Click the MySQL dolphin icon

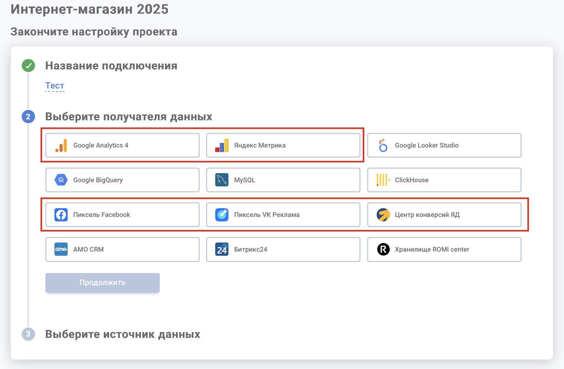click(222, 180)
